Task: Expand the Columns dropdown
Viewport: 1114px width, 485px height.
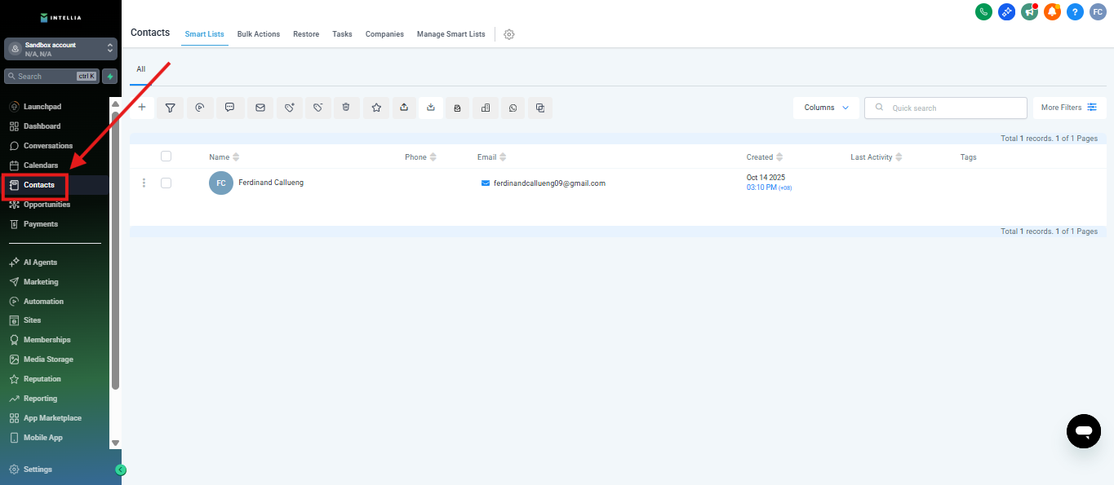Action: pos(826,108)
